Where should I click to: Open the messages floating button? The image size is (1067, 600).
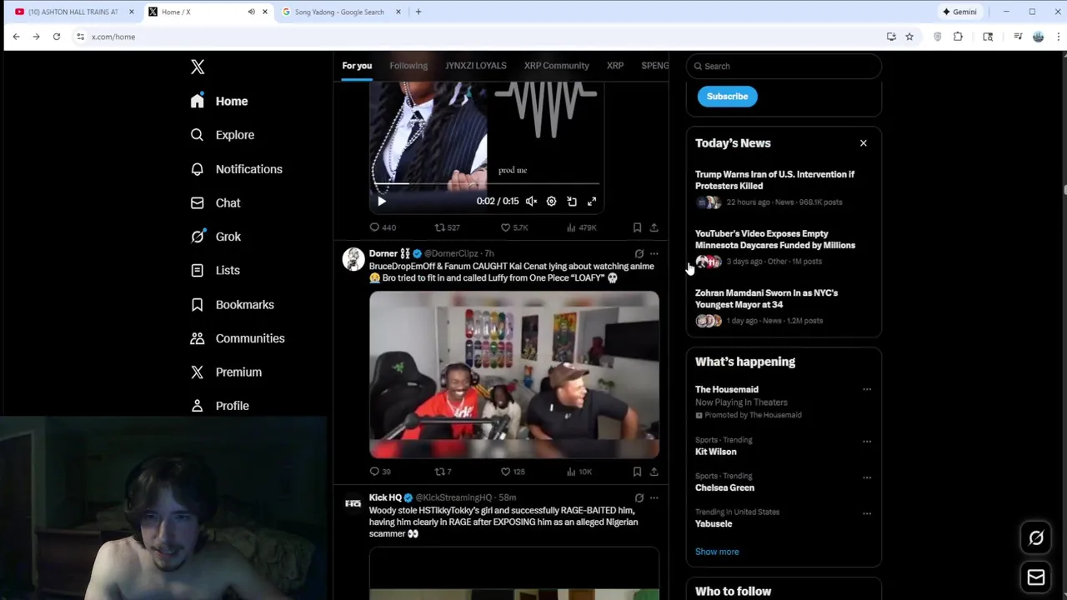click(1036, 577)
